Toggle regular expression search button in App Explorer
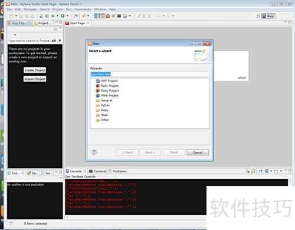 (60, 41)
